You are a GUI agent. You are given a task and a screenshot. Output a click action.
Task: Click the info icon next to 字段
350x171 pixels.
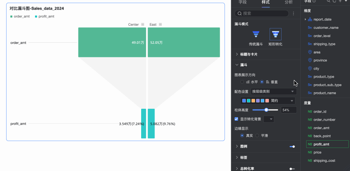click(x=314, y=1)
